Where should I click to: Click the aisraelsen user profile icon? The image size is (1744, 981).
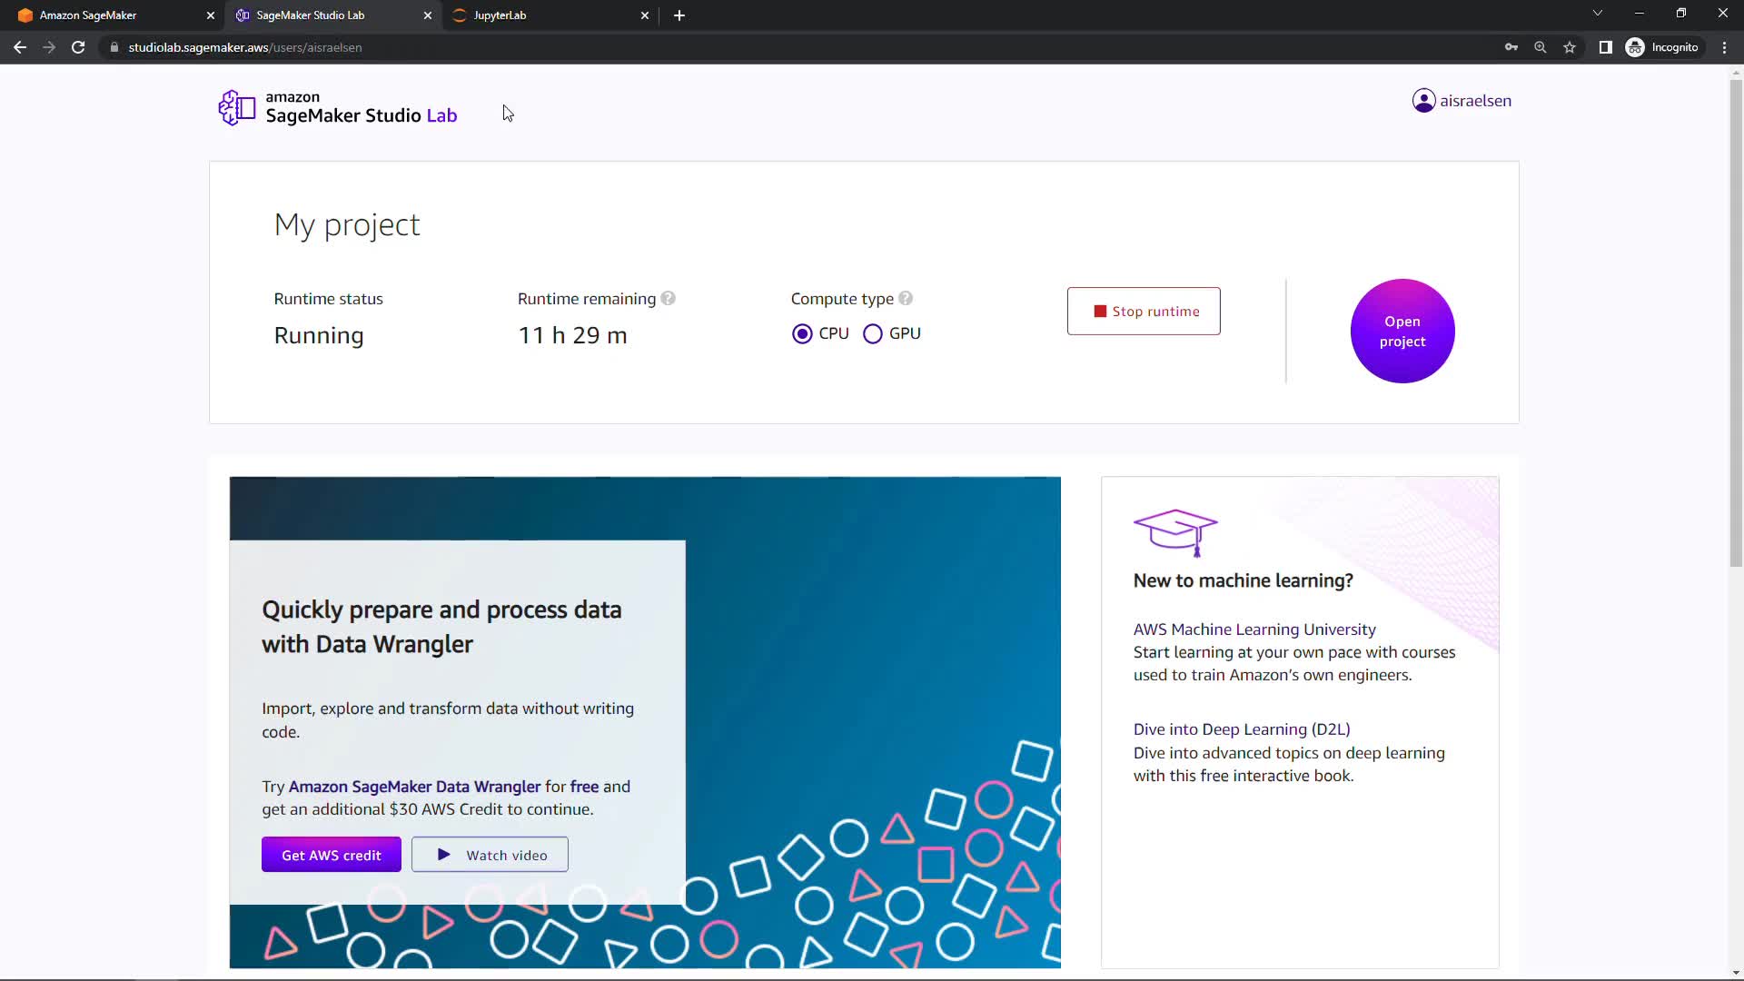click(1423, 101)
